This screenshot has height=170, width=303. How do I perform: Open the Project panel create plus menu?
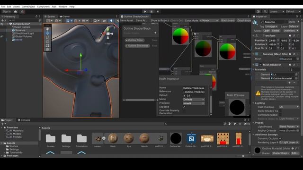(3, 124)
